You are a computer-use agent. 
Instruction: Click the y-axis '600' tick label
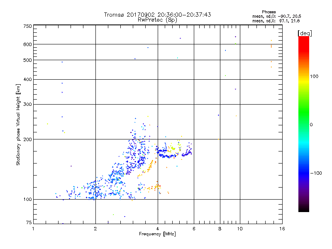click(27, 44)
